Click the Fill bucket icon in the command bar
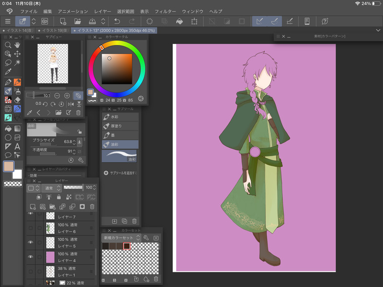The image size is (383, 287). point(179,21)
